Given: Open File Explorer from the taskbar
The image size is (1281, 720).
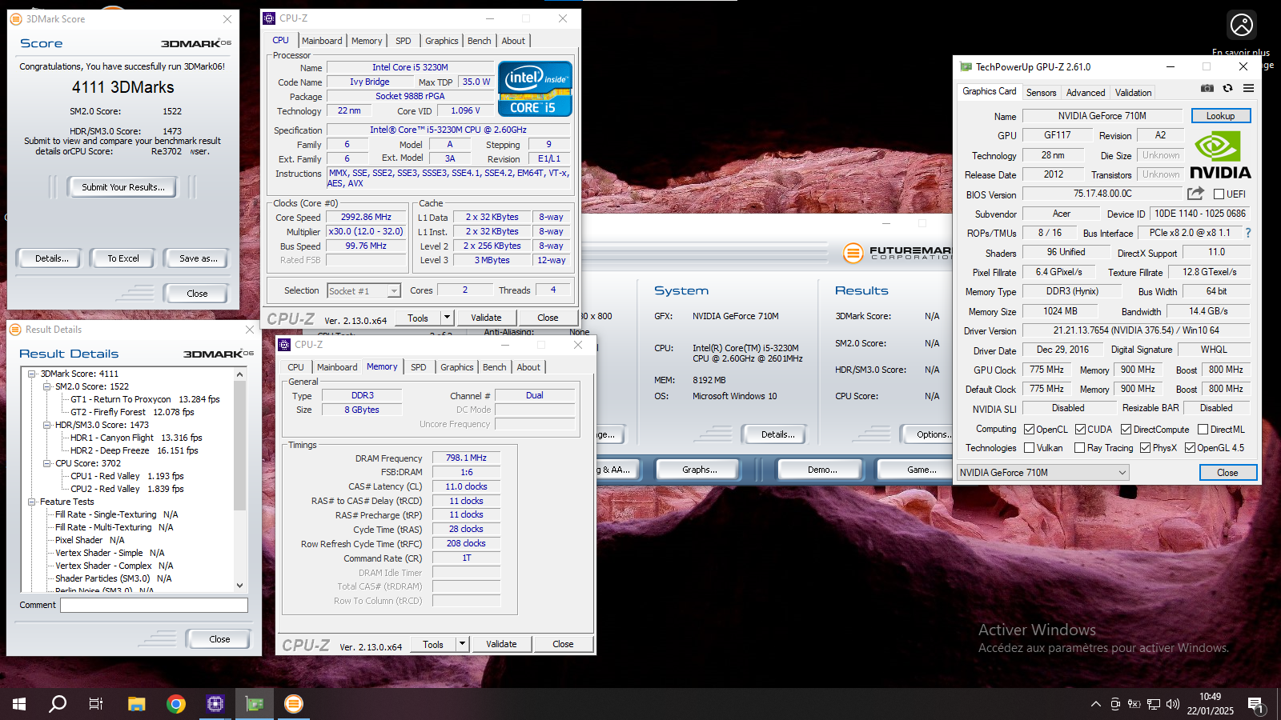Looking at the screenshot, I should (x=136, y=704).
